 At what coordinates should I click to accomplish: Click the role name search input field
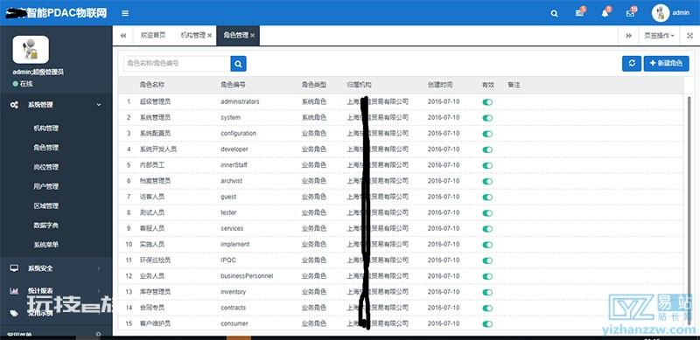tap(177, 64)
